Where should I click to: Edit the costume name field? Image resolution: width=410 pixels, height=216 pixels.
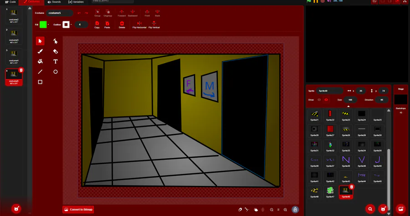point(59,13)
